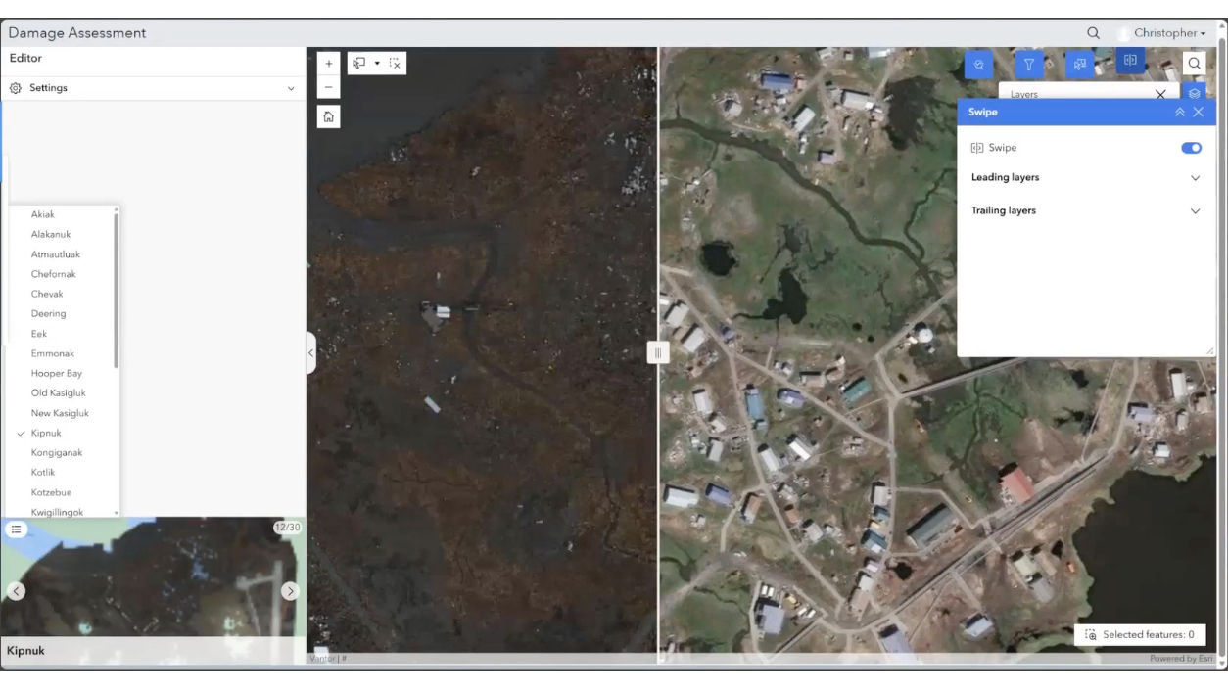The width and height of the screenshot is (1228, 690).
Task: Select the rectangle selection tool
Action: [x=357, y=63]
